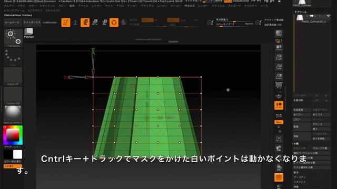Open the Alpha Off slot
Image resolution: width=337 pixels, height=189 pixels.
13,77
